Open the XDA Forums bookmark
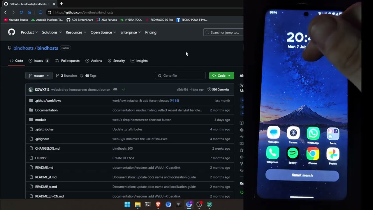Viewport: 373px width, 210px height. (107, 20)
